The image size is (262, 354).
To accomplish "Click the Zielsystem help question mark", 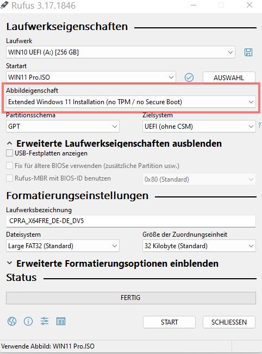I will (x=259, y=125).
